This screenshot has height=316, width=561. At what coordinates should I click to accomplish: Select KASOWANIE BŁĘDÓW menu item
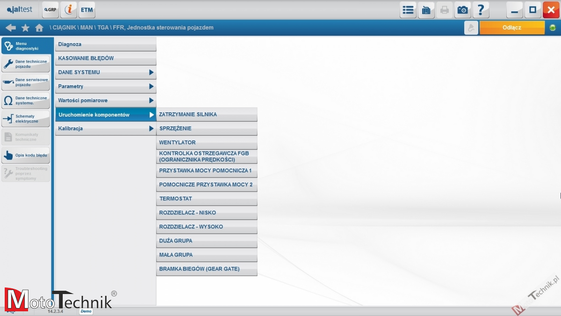(x=105, y=59)
